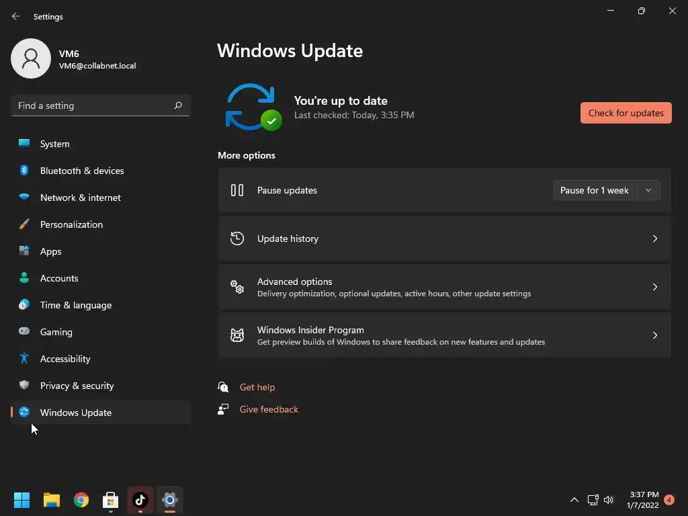Viewport: 688px width, 516px height.
Task: Click the Get help chat icon
Action: (x=223, y=387)
